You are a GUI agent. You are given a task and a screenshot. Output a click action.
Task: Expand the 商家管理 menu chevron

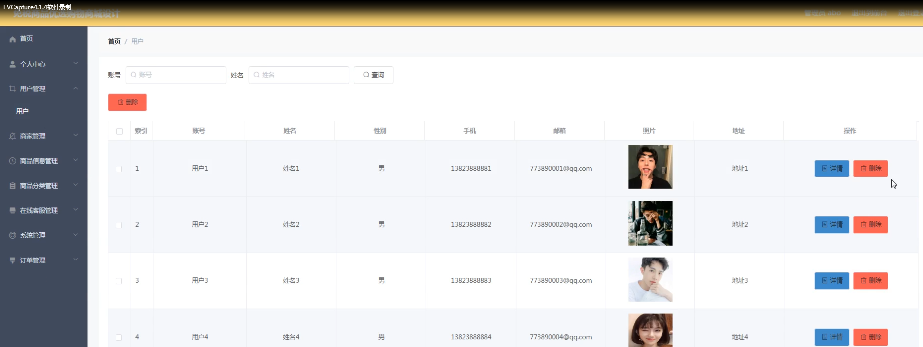coord(76,135)
